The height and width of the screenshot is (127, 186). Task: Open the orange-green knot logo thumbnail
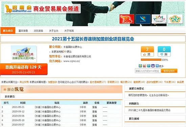coord(175,19)
